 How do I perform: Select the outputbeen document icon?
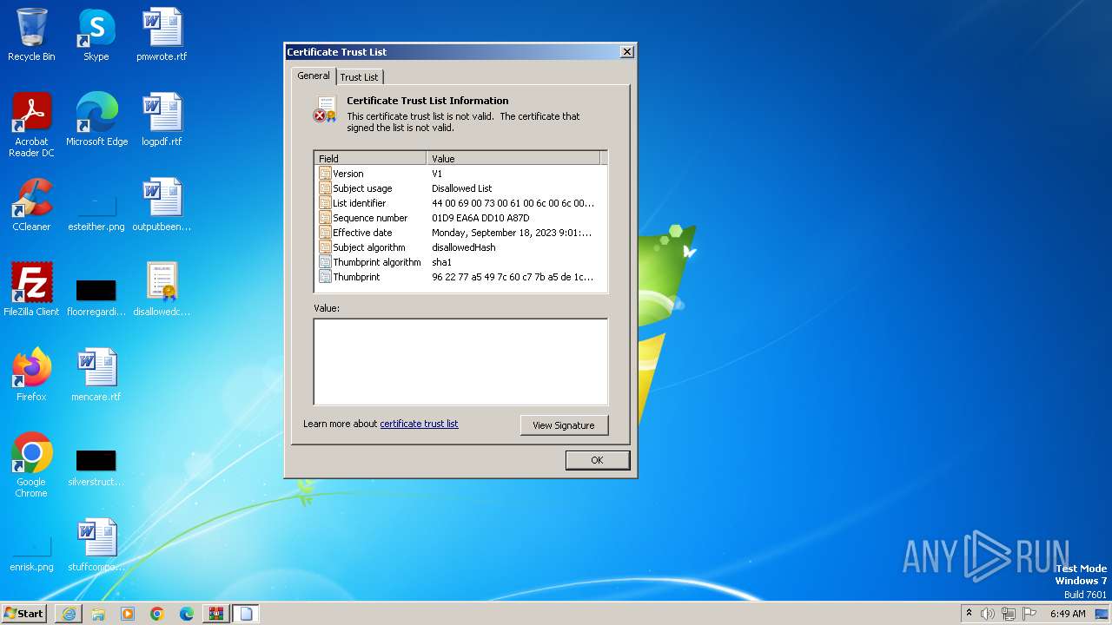point(162,204)
